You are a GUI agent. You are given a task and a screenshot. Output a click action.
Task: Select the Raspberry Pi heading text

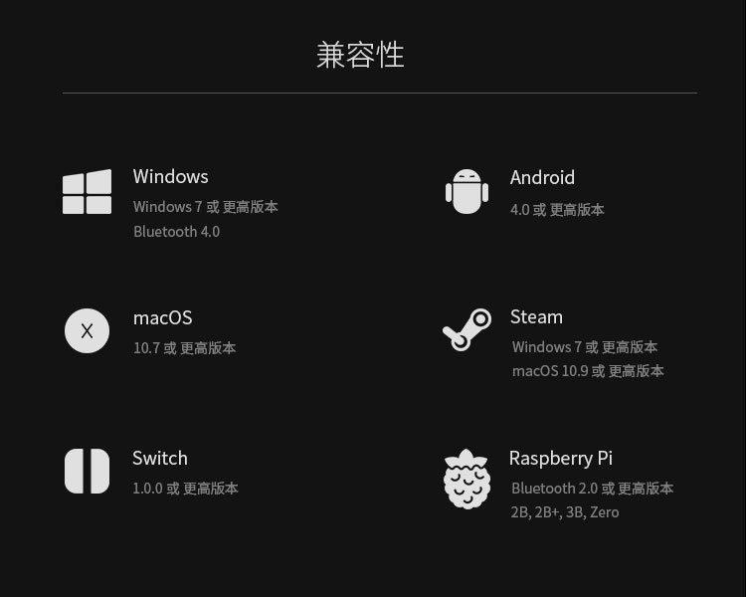click(x=561, y=458)
